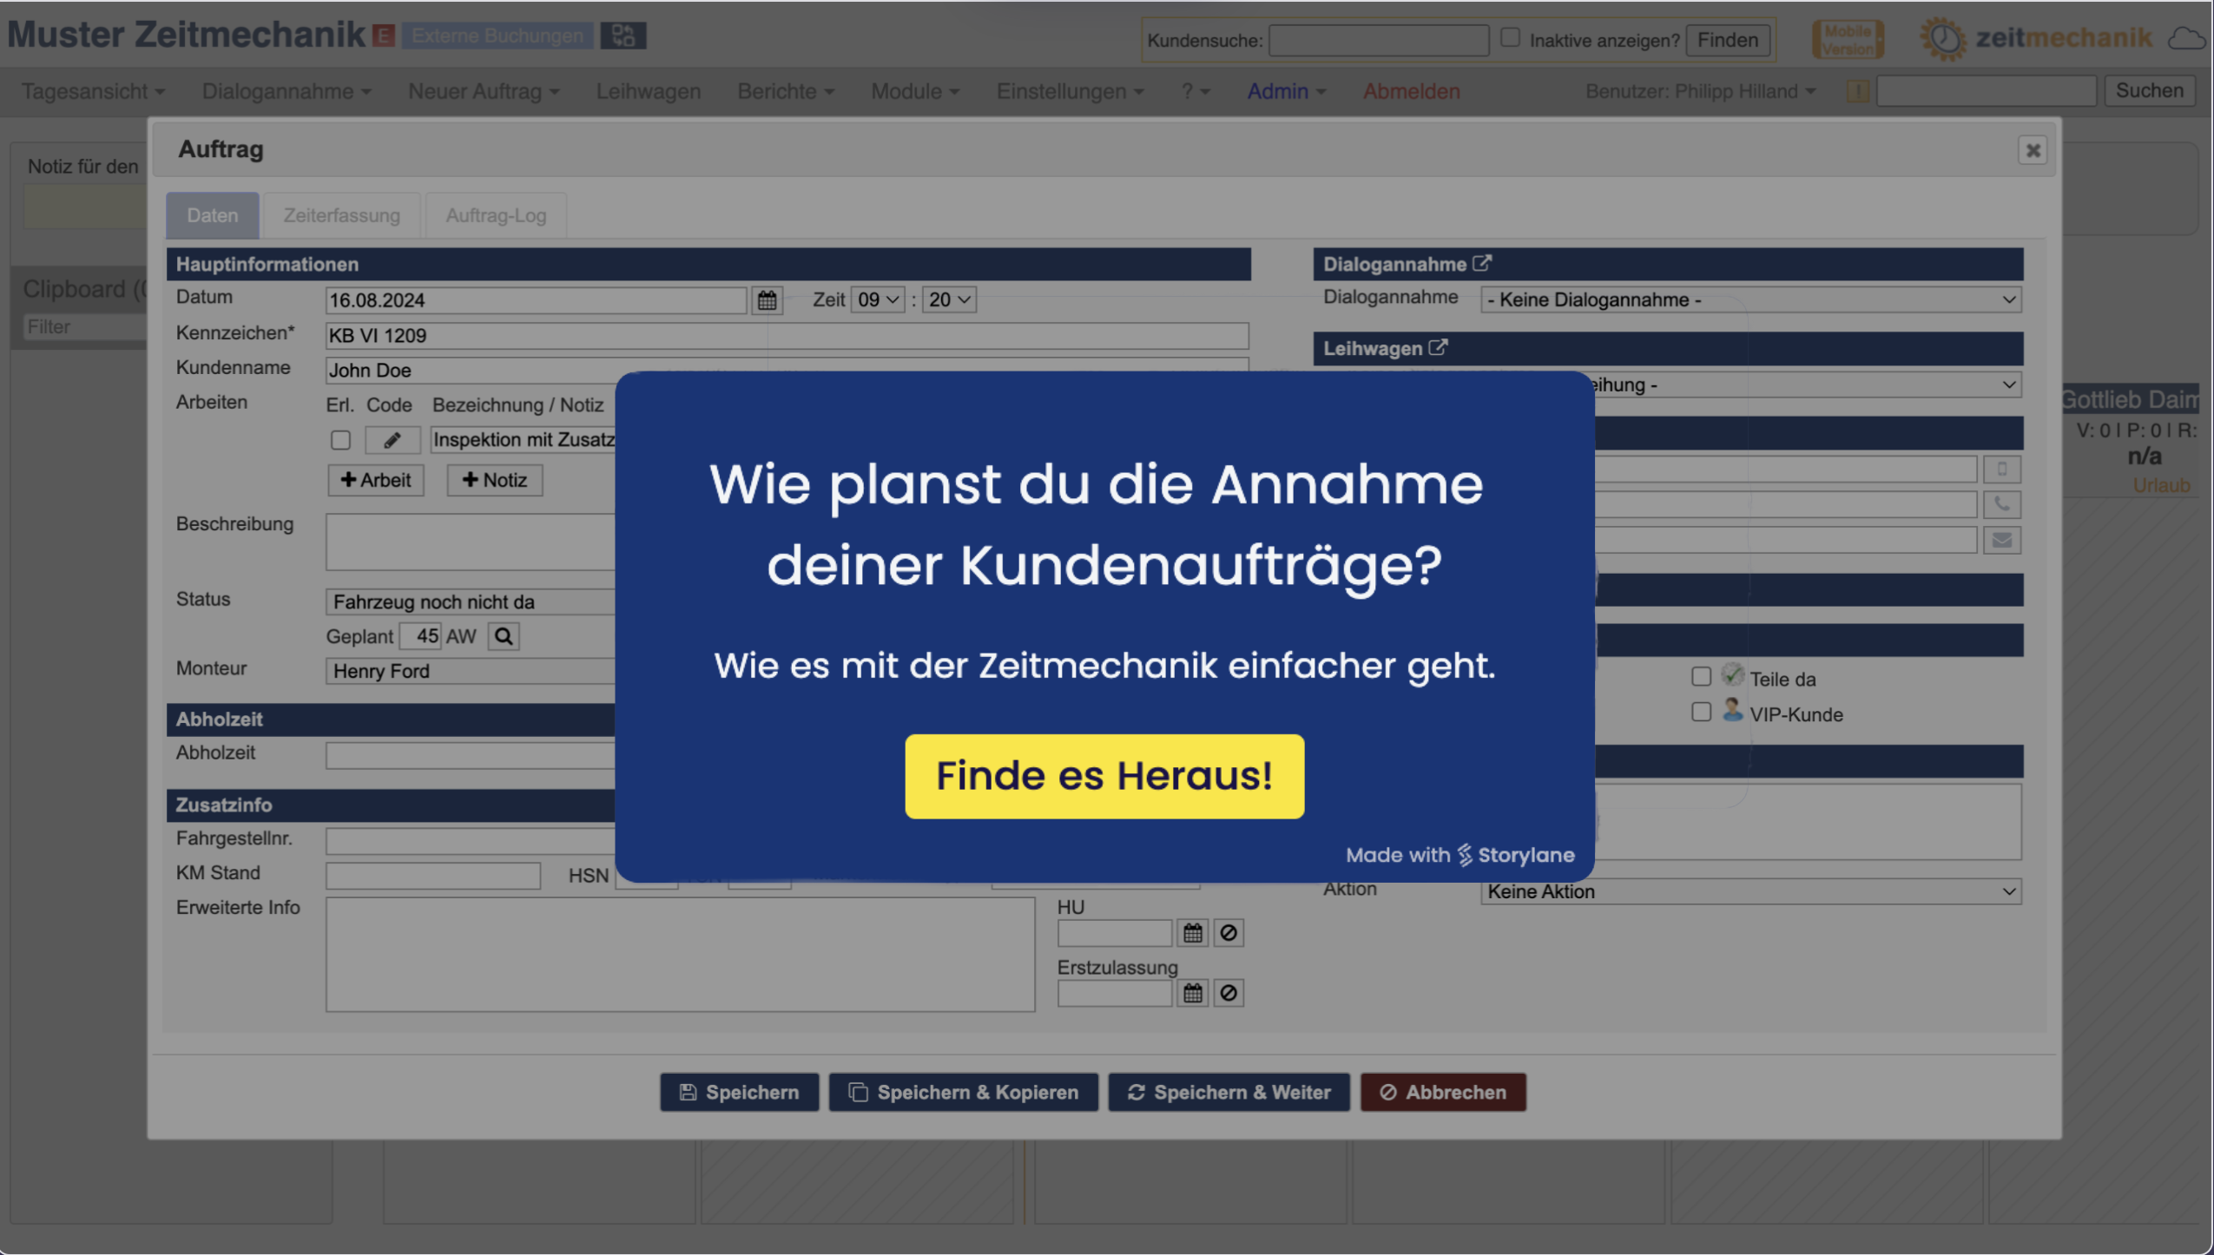
Task: Open the Dialogannahme dropdown
Action: [x=1750, y=300]
